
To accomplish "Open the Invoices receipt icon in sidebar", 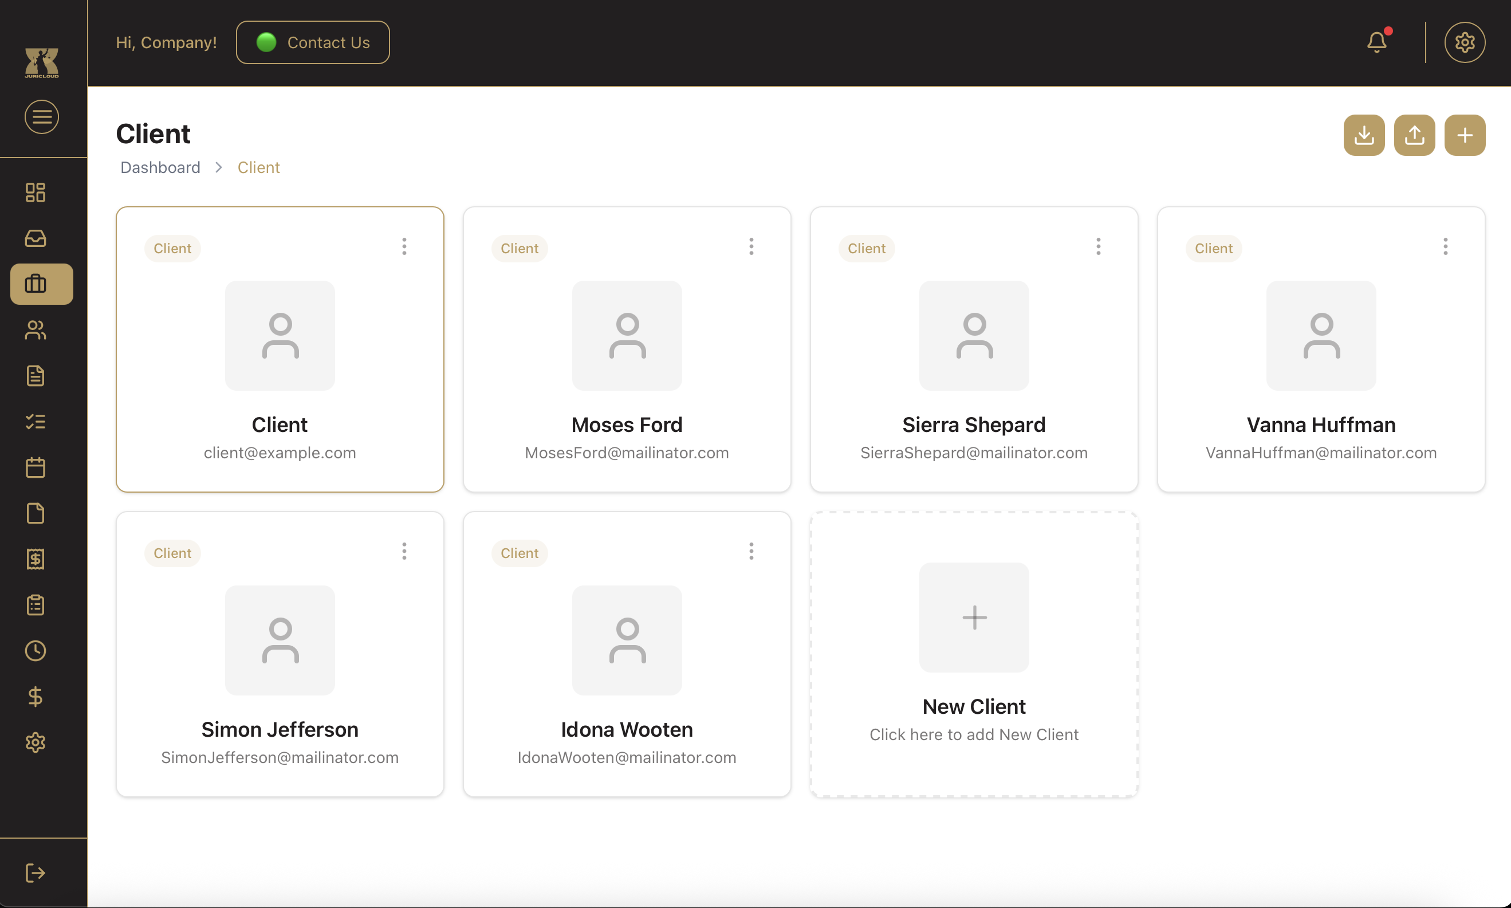I will tap(35, 559).
